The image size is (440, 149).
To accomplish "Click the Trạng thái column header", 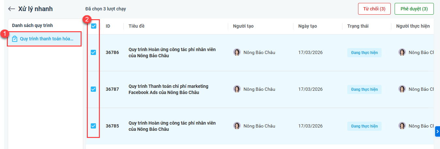I will [x=358, y=26].
